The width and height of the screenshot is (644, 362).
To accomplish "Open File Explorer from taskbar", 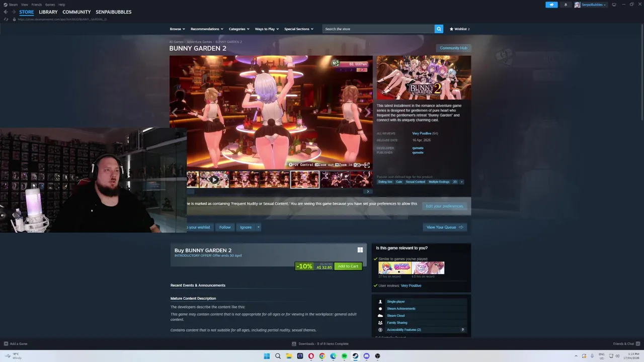I will pyautogui.click(x=289, y=356).
